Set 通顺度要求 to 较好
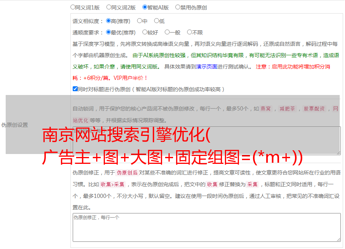This screenshot has width=345, height=249. coord(145,32)
